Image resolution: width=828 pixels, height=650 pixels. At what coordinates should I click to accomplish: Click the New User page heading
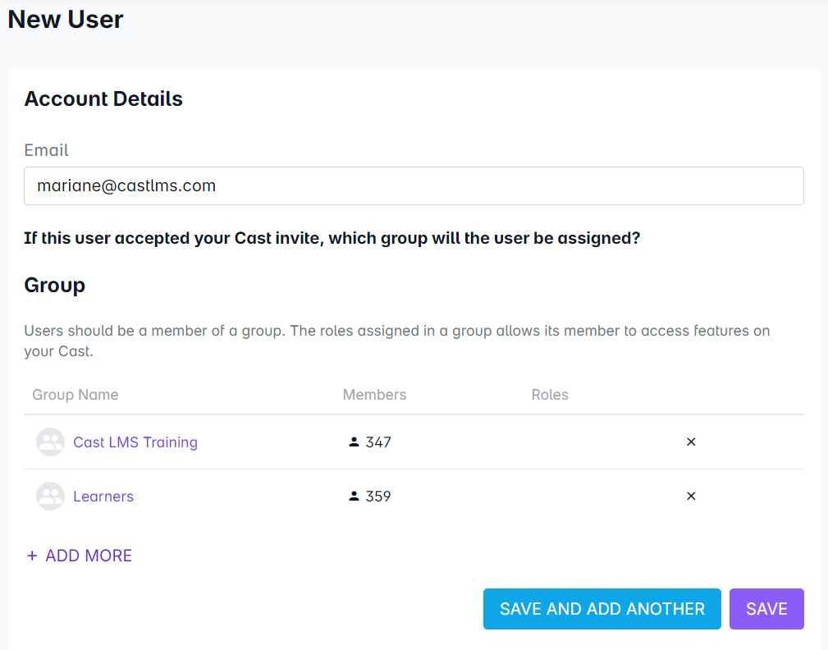pos(66,20)
